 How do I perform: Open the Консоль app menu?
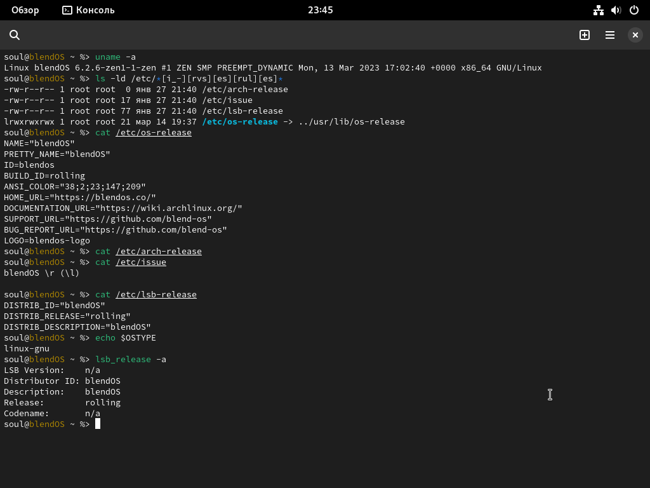[88, 10]
